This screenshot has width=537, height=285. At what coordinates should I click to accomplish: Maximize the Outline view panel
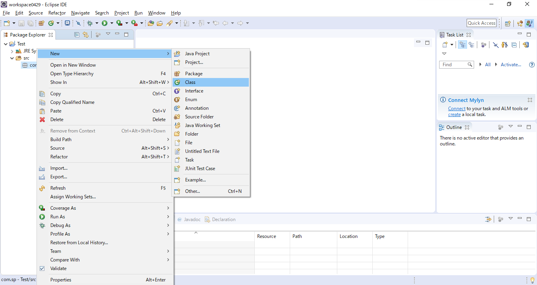click(x=529, y=127)
